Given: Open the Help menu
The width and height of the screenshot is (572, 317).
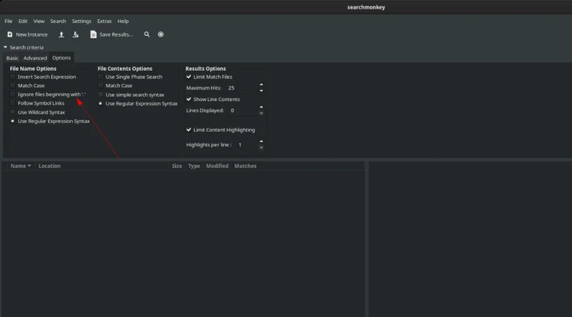Looking at the screenshot, I should pyautogui.click(x=123, y=21).
